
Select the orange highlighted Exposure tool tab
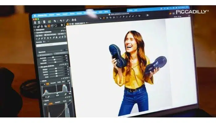pyautogui.click(x=49, y=26)
